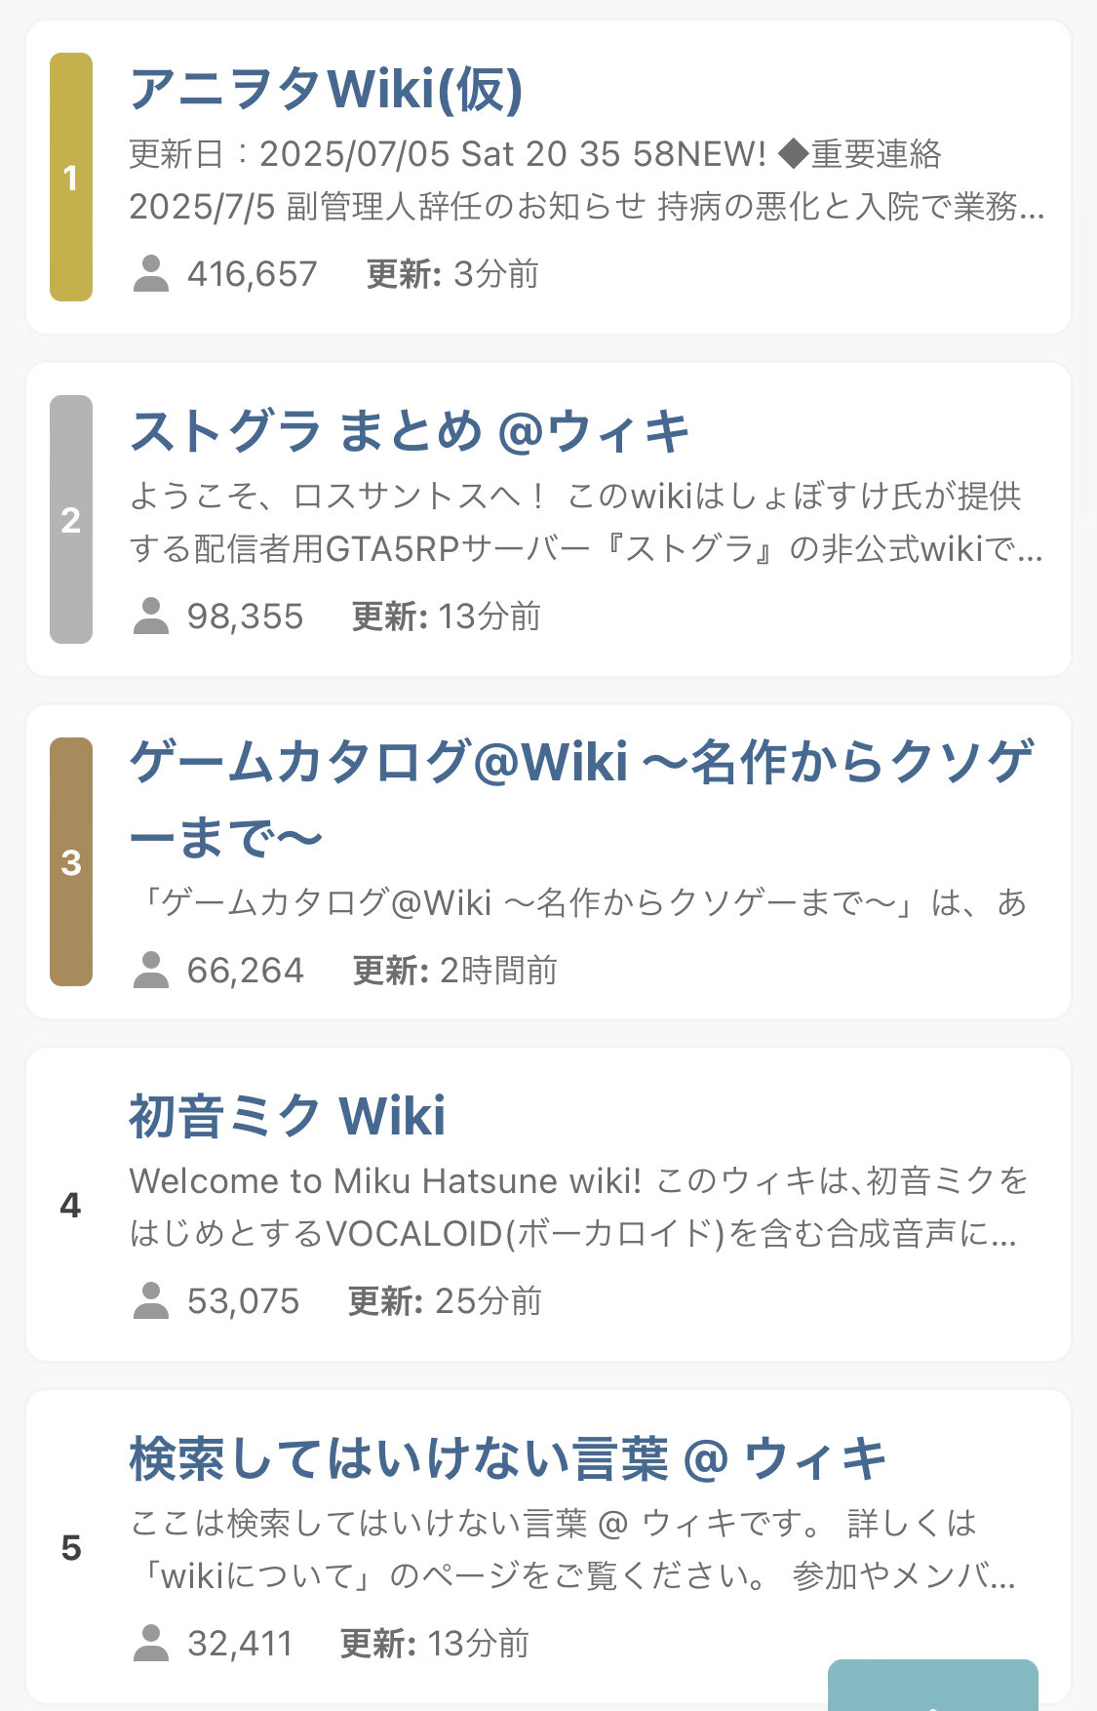Click the rank number 4 label
The height and width of the screenshot is (1711, 1097).
pyautogui.click(x=70, y=1205)
